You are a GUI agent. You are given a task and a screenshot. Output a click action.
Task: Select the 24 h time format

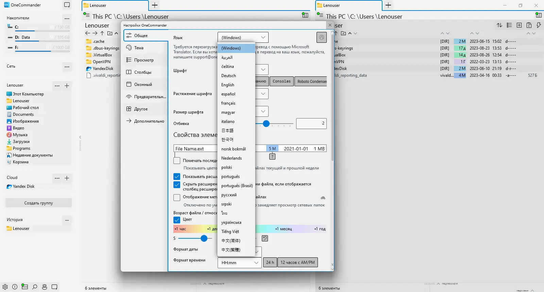coord(270,262)
